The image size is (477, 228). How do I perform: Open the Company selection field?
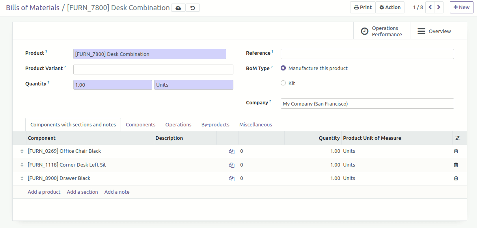(367, 104)
